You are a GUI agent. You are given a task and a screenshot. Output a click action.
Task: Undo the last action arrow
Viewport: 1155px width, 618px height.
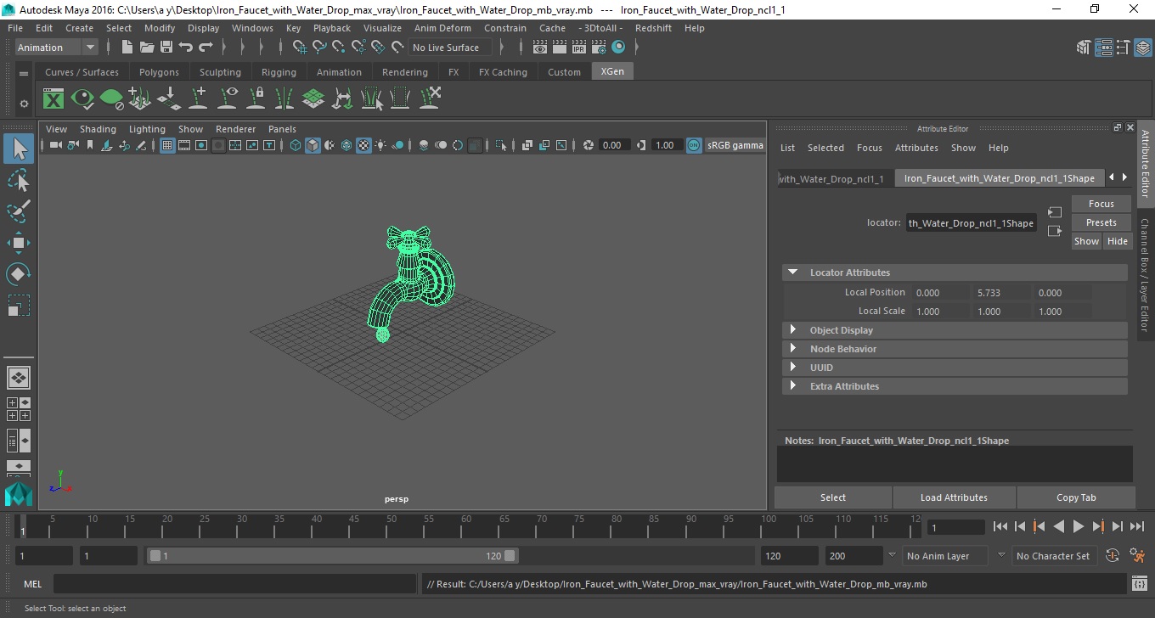coord(186,48)
